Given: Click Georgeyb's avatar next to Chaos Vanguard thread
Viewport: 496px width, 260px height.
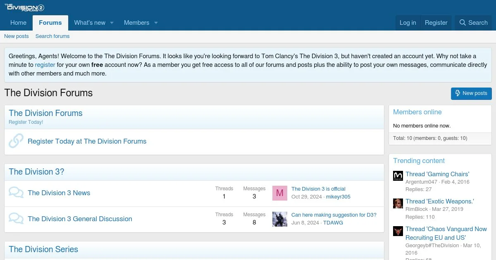Looking at the screenshot, I should [398, 231].
